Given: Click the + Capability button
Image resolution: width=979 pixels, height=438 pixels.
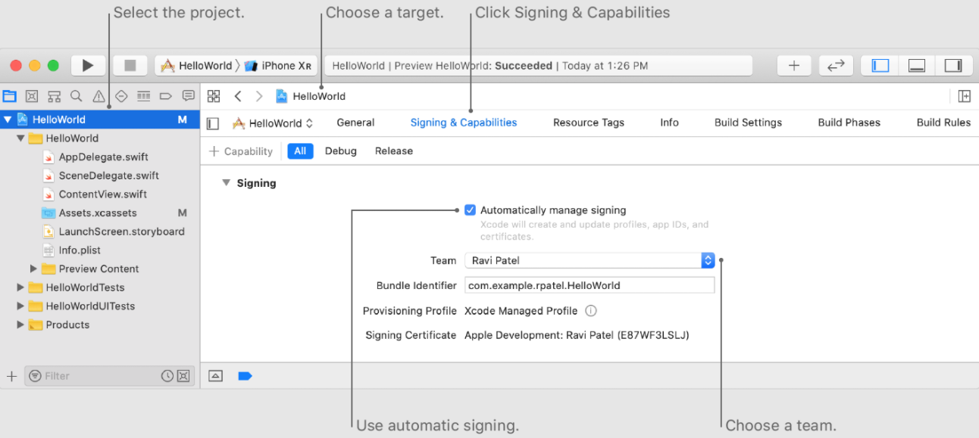Looking at the screenshot, I should tap(241, 151).
